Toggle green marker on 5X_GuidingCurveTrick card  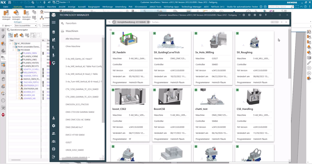[x=155, y=33]
